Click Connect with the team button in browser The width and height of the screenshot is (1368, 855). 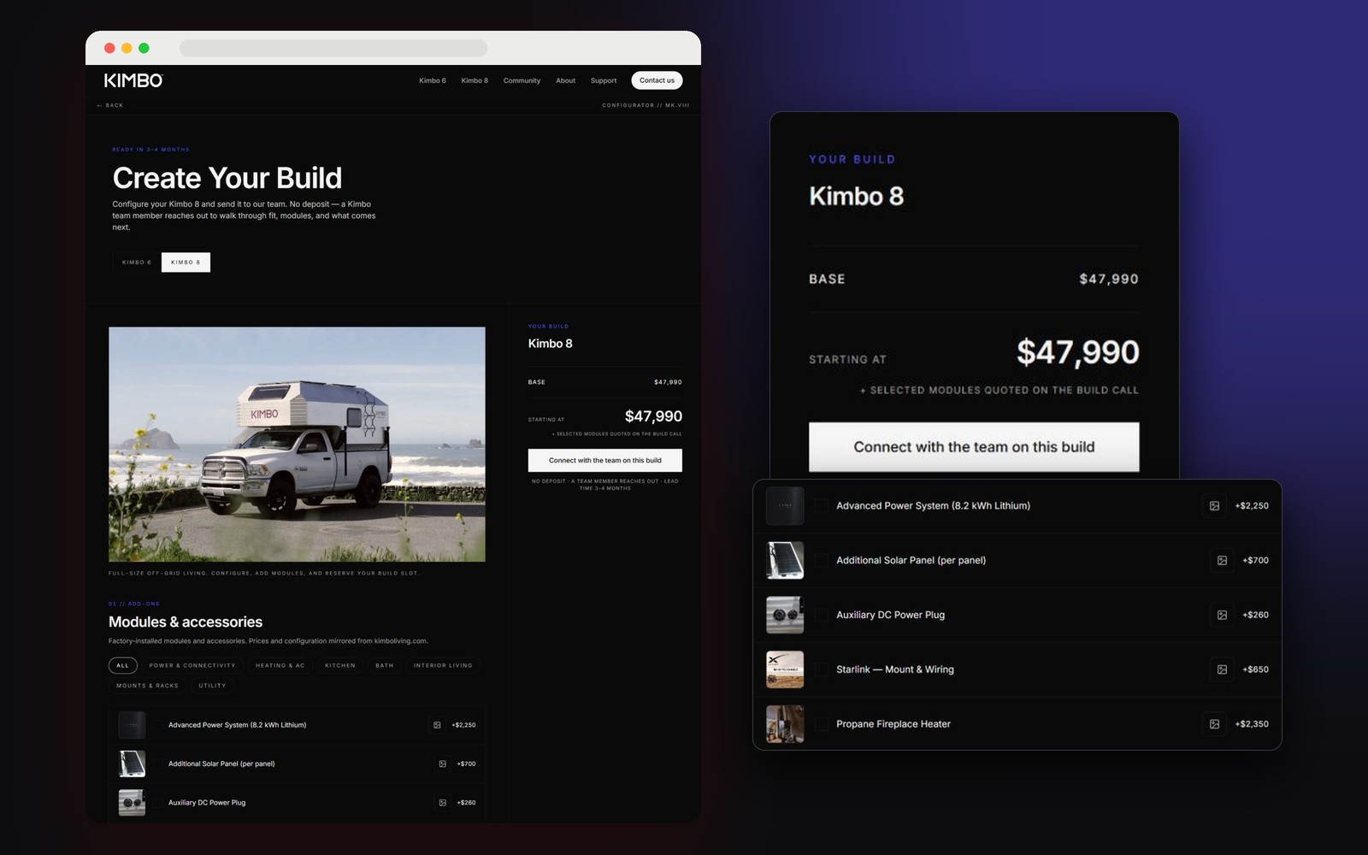(605, 460)
